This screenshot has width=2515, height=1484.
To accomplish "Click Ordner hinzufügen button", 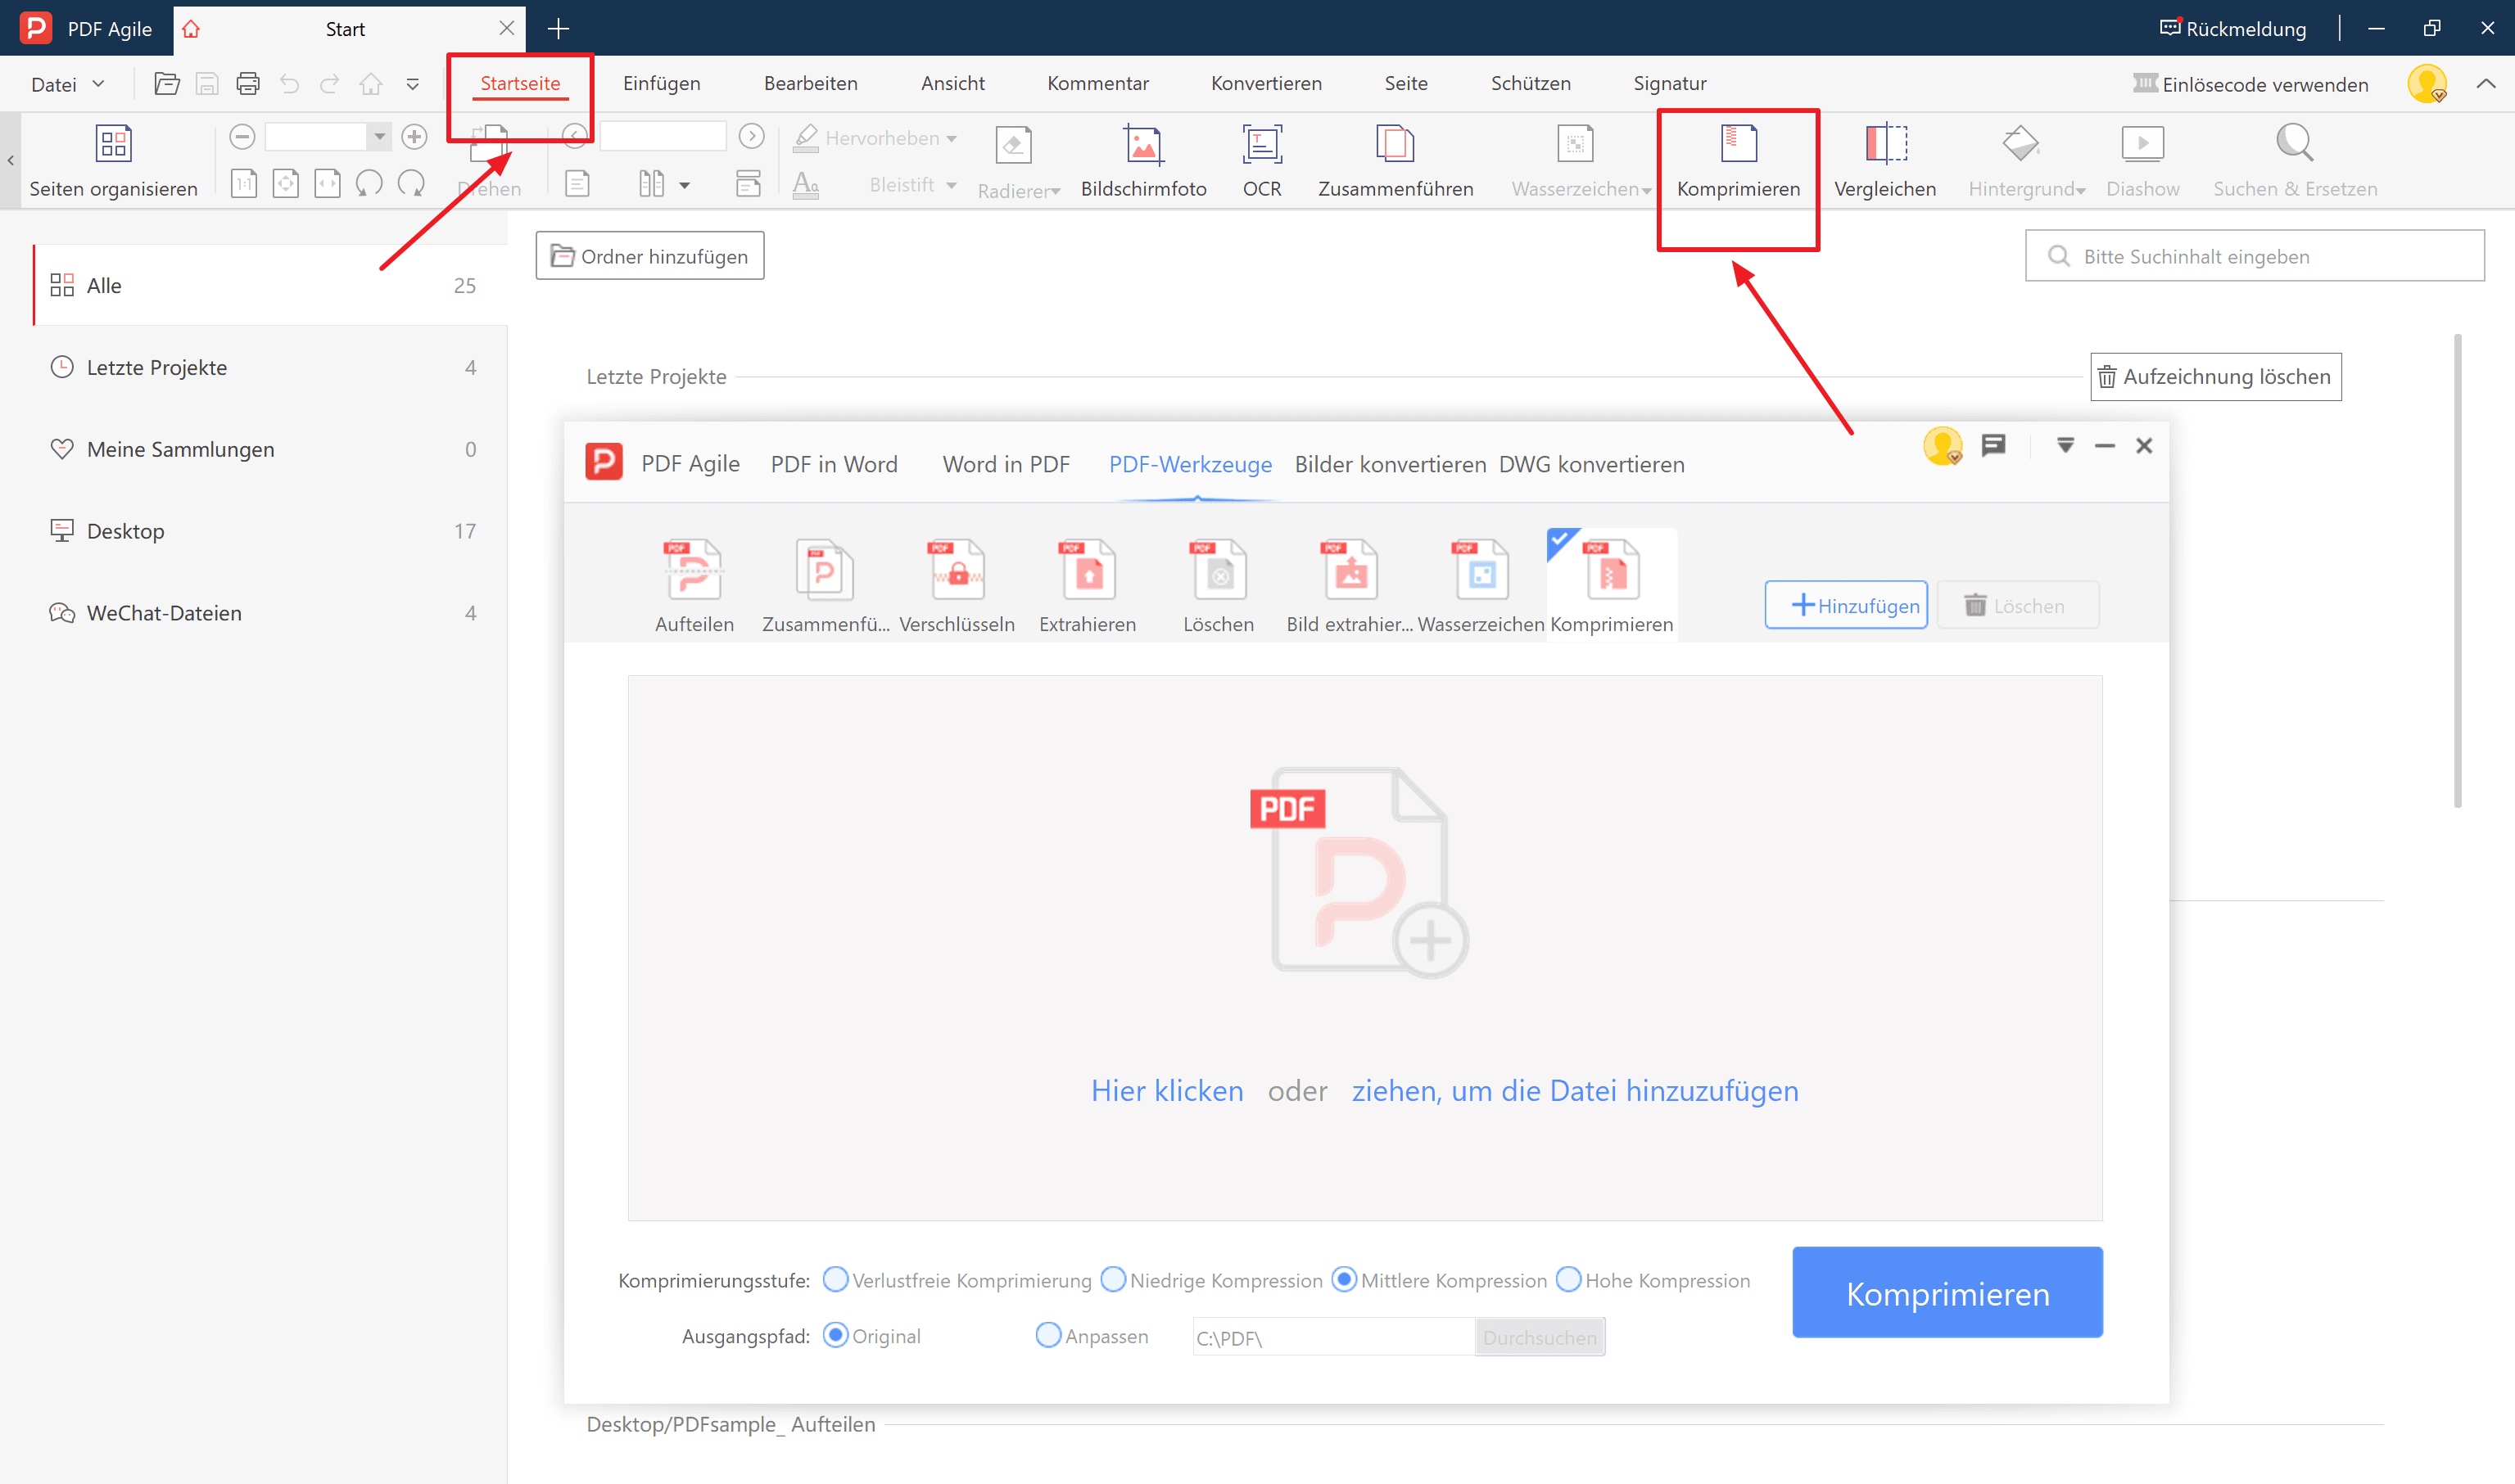I will (x=650, y=256).
